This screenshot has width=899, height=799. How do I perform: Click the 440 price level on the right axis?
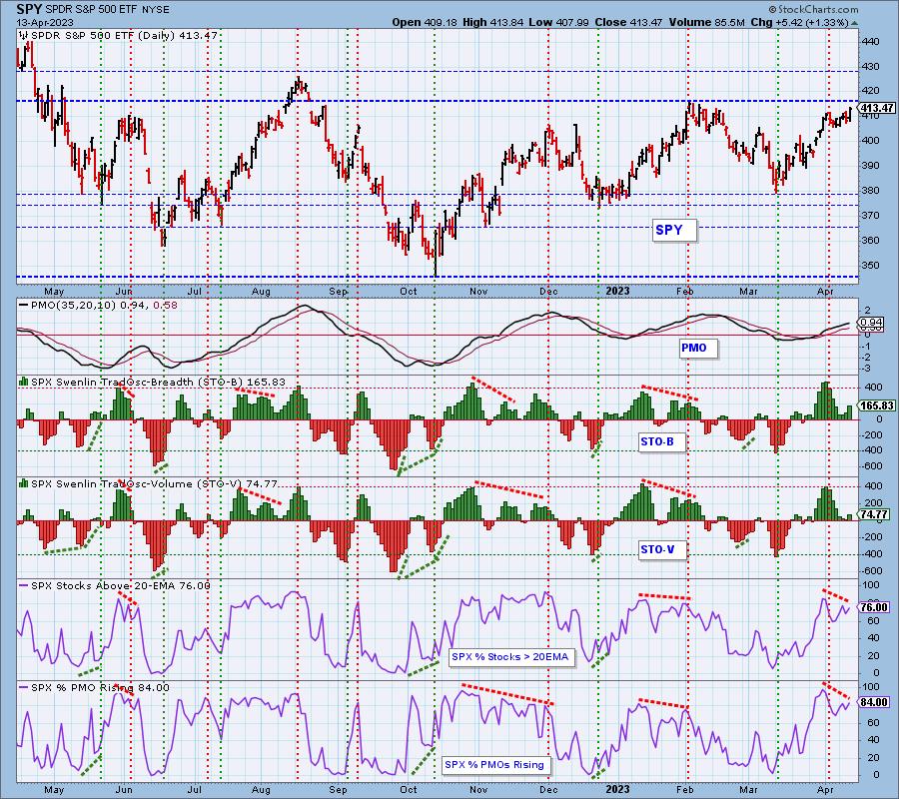871,41
